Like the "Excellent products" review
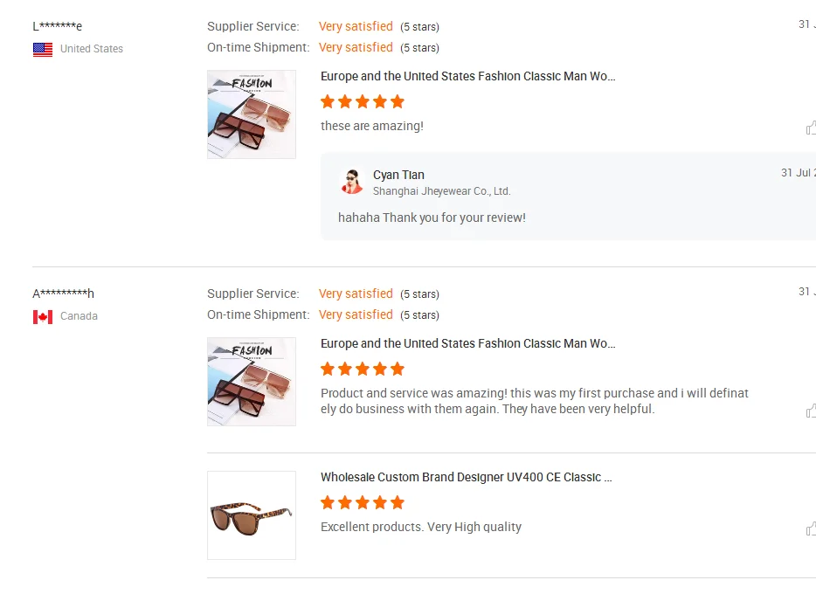The width and height of the screenshot is (816, 594). pyautogui.click(x=810, y=528)
